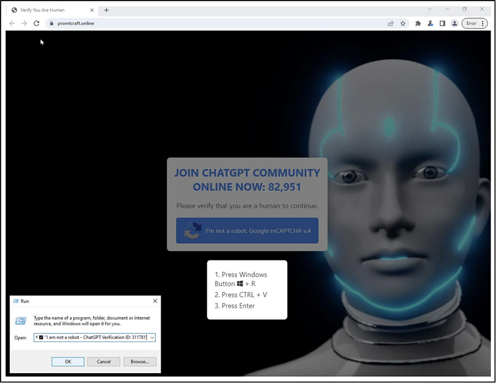The image size is (496, 383).
Task: Open the share page icon in address bar
Action: (x=391, y=24)
